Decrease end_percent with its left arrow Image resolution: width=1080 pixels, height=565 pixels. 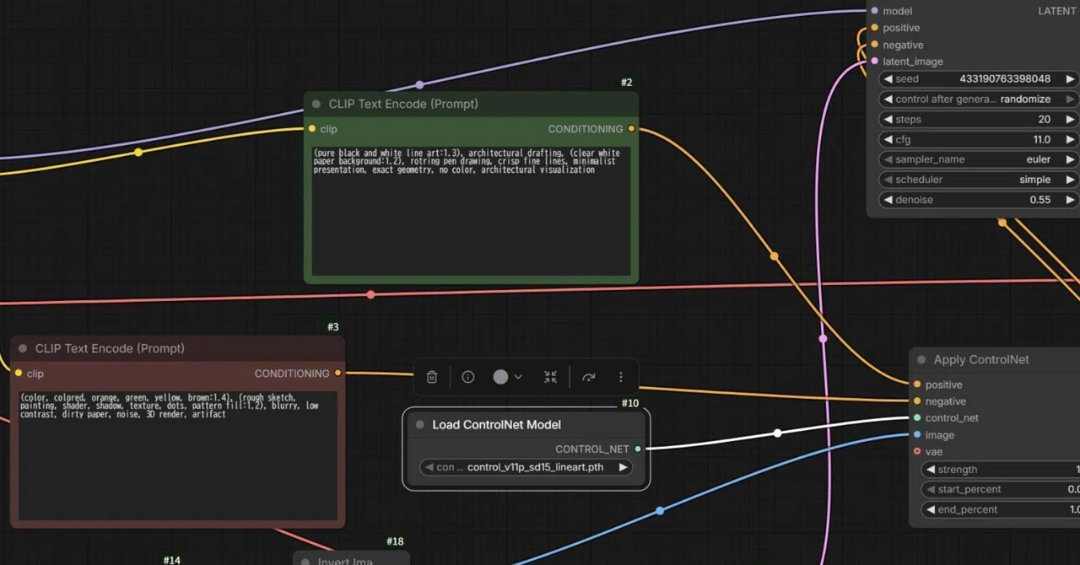coord(931,509)
